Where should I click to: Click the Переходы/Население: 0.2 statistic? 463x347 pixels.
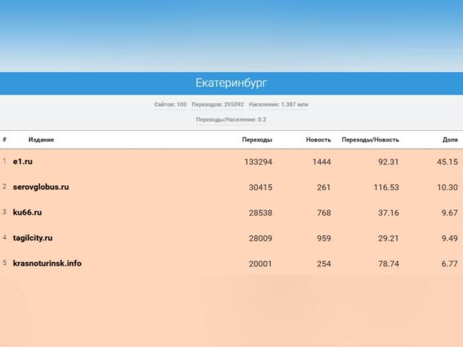tap(232, 120)
